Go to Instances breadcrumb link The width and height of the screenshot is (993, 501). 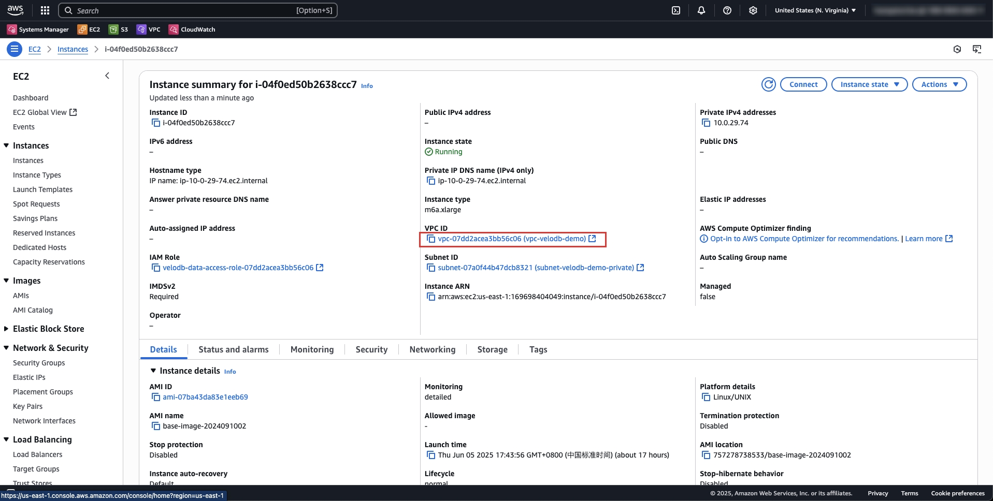tap(73, 49)
